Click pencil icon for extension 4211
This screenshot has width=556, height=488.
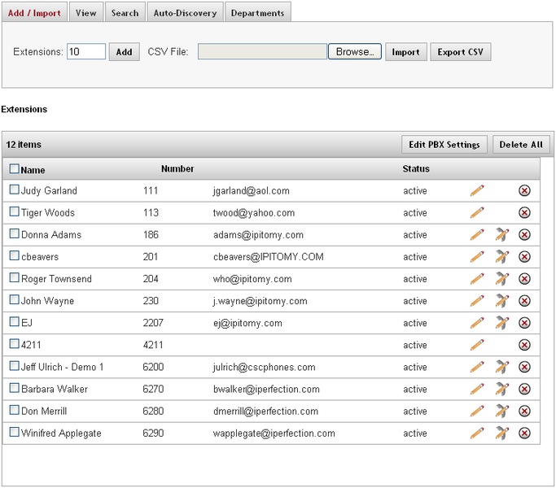coord(477,345)
